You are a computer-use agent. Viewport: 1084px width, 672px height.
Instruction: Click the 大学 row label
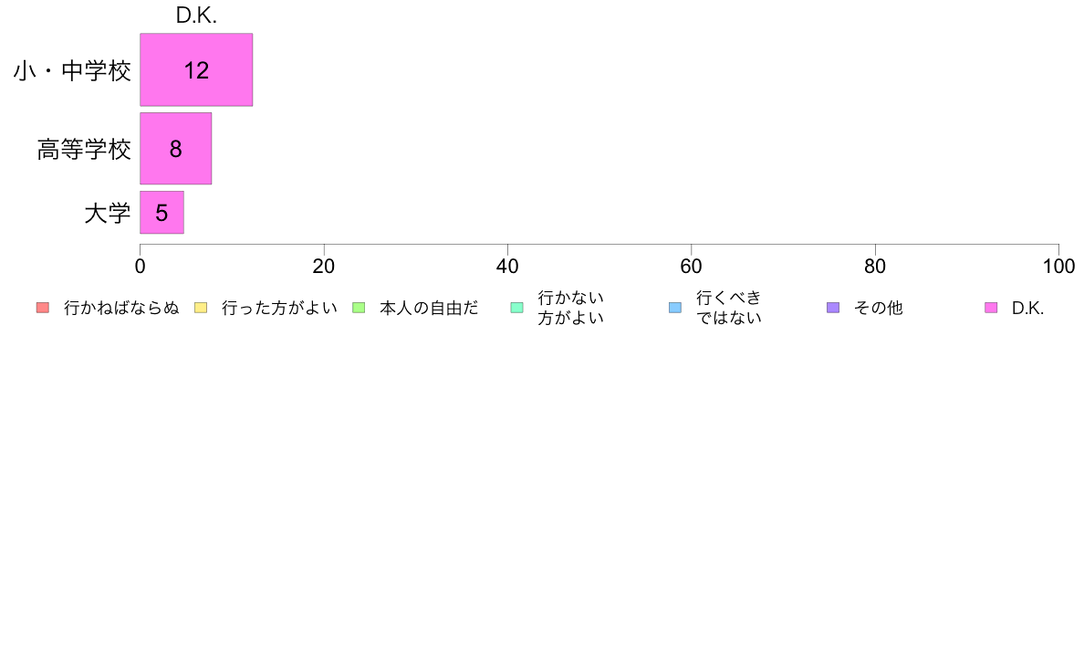107,213
